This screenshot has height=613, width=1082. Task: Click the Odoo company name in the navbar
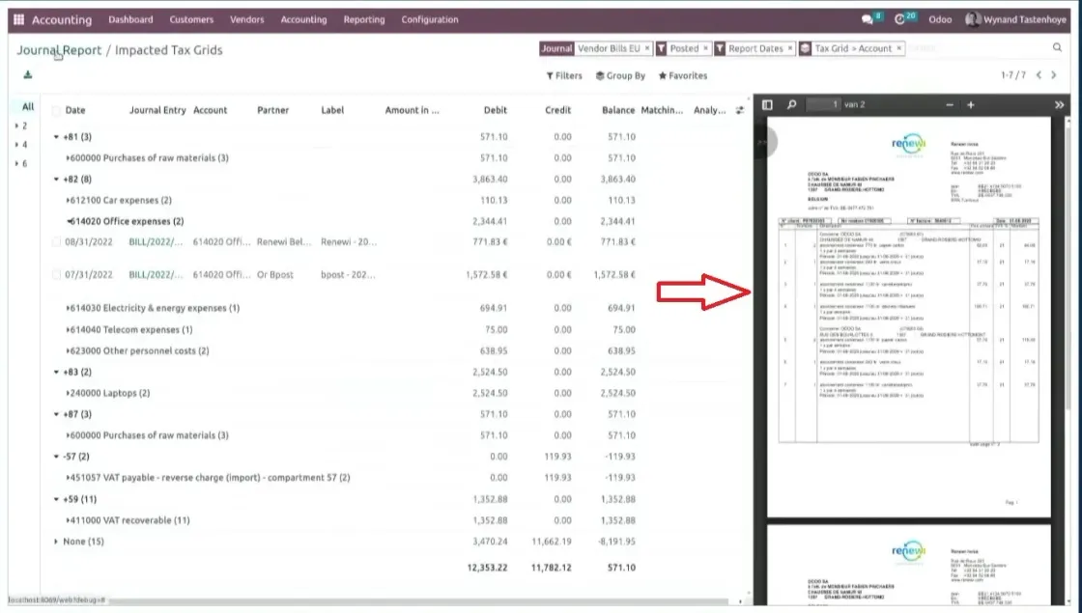click(x=940, y=19)
